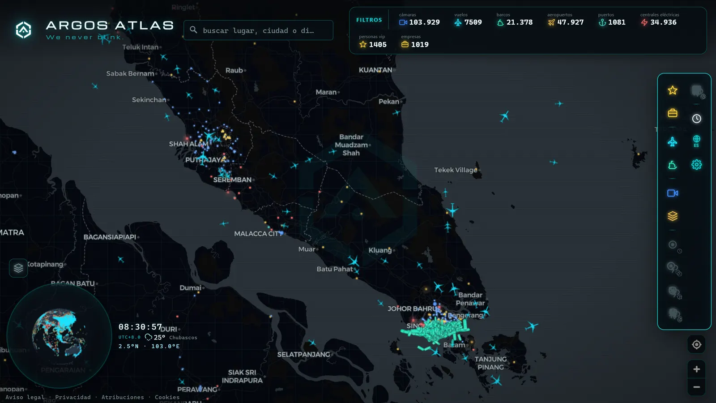Open the settings gear icon
Image resolution: width=716 pixels, height=403 pixels.
[697, 165]
